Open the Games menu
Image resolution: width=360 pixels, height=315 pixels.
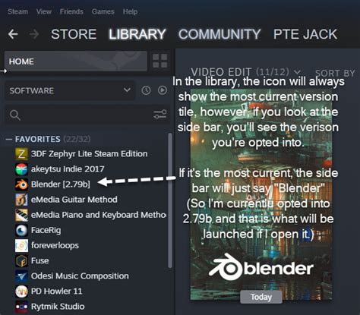tap(103, 11)
